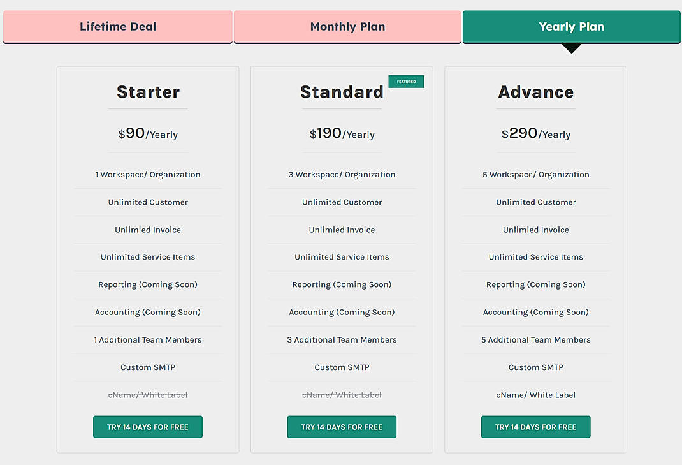Select 3 Additional Team Members in Standard
682x465 pixels.
[x=342, y=339]
